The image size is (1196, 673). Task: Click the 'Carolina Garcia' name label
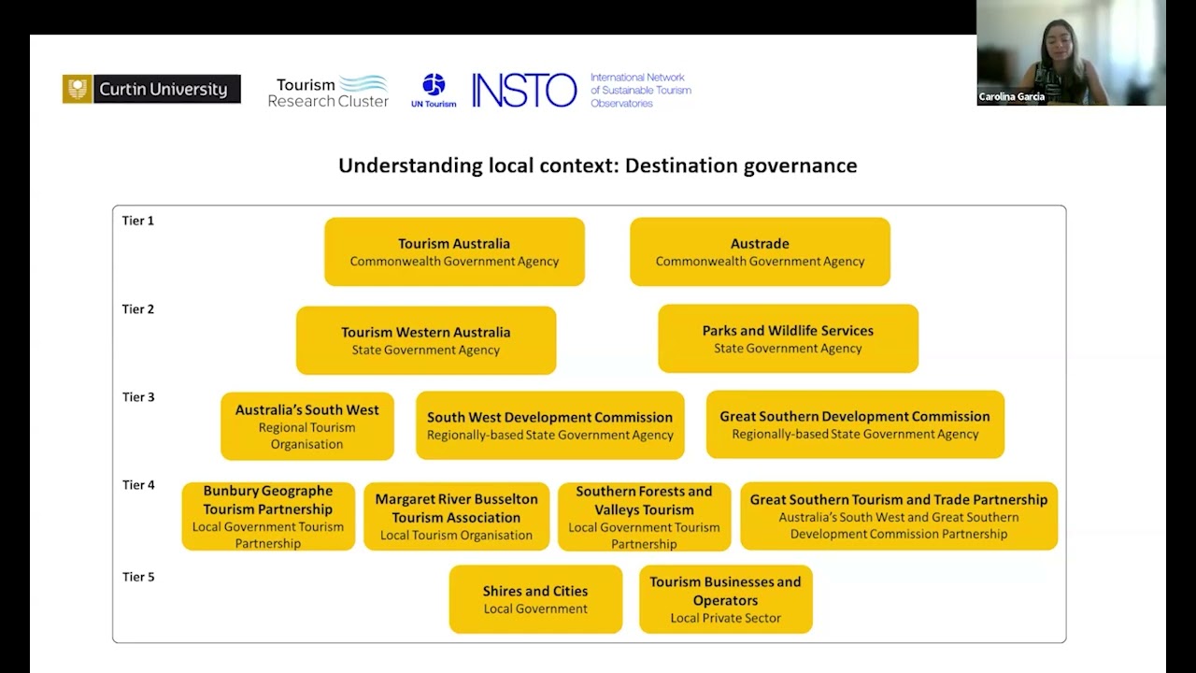[x=1012, y=97]
